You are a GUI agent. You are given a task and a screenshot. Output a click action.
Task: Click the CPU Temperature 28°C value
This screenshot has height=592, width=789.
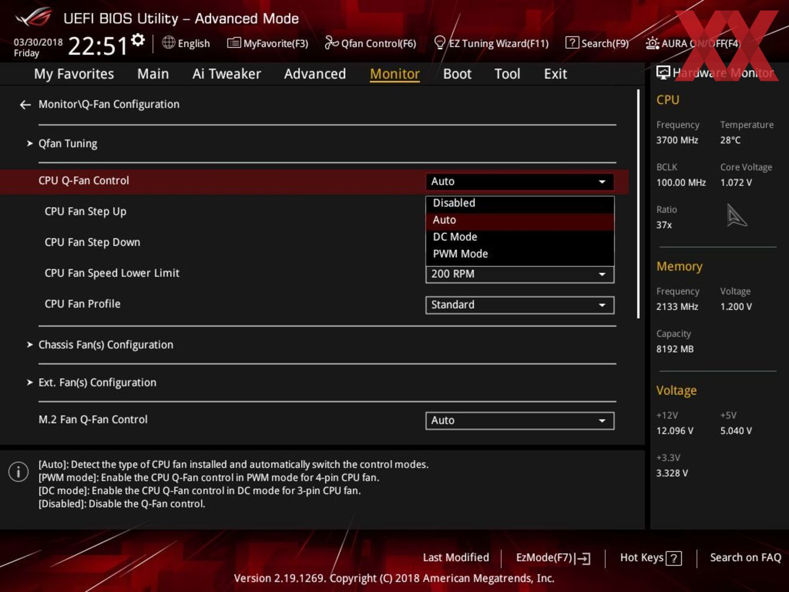coord(730,140)
